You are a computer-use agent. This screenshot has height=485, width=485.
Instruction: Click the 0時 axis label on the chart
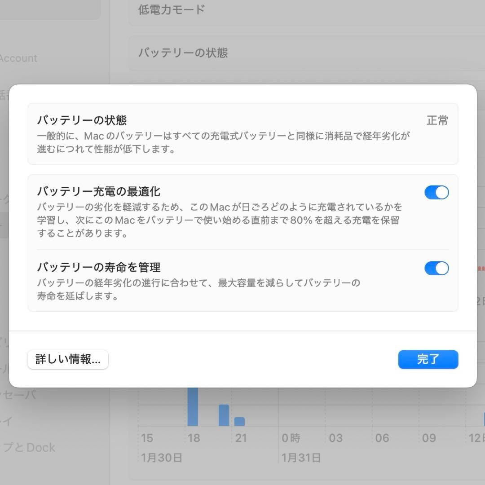(x=291, y=438)
